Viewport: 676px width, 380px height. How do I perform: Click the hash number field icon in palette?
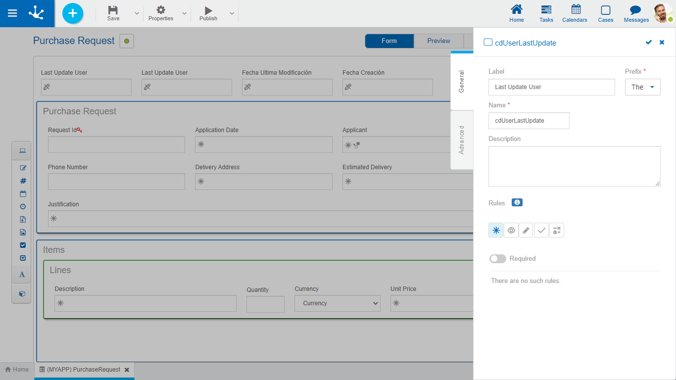23,181
